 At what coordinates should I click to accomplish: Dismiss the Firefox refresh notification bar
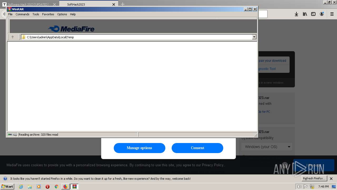point(331,179)
